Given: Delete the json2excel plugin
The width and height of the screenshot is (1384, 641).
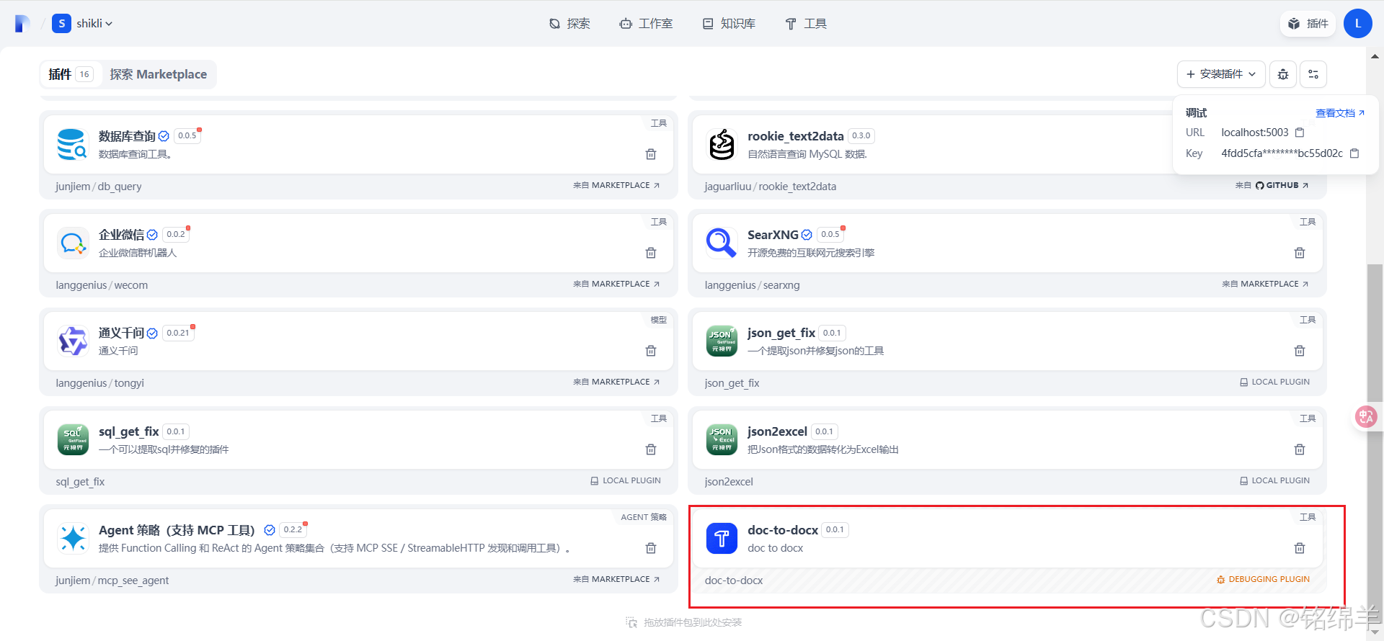Looking at the screenshot, I should (x=1300, y=449).
